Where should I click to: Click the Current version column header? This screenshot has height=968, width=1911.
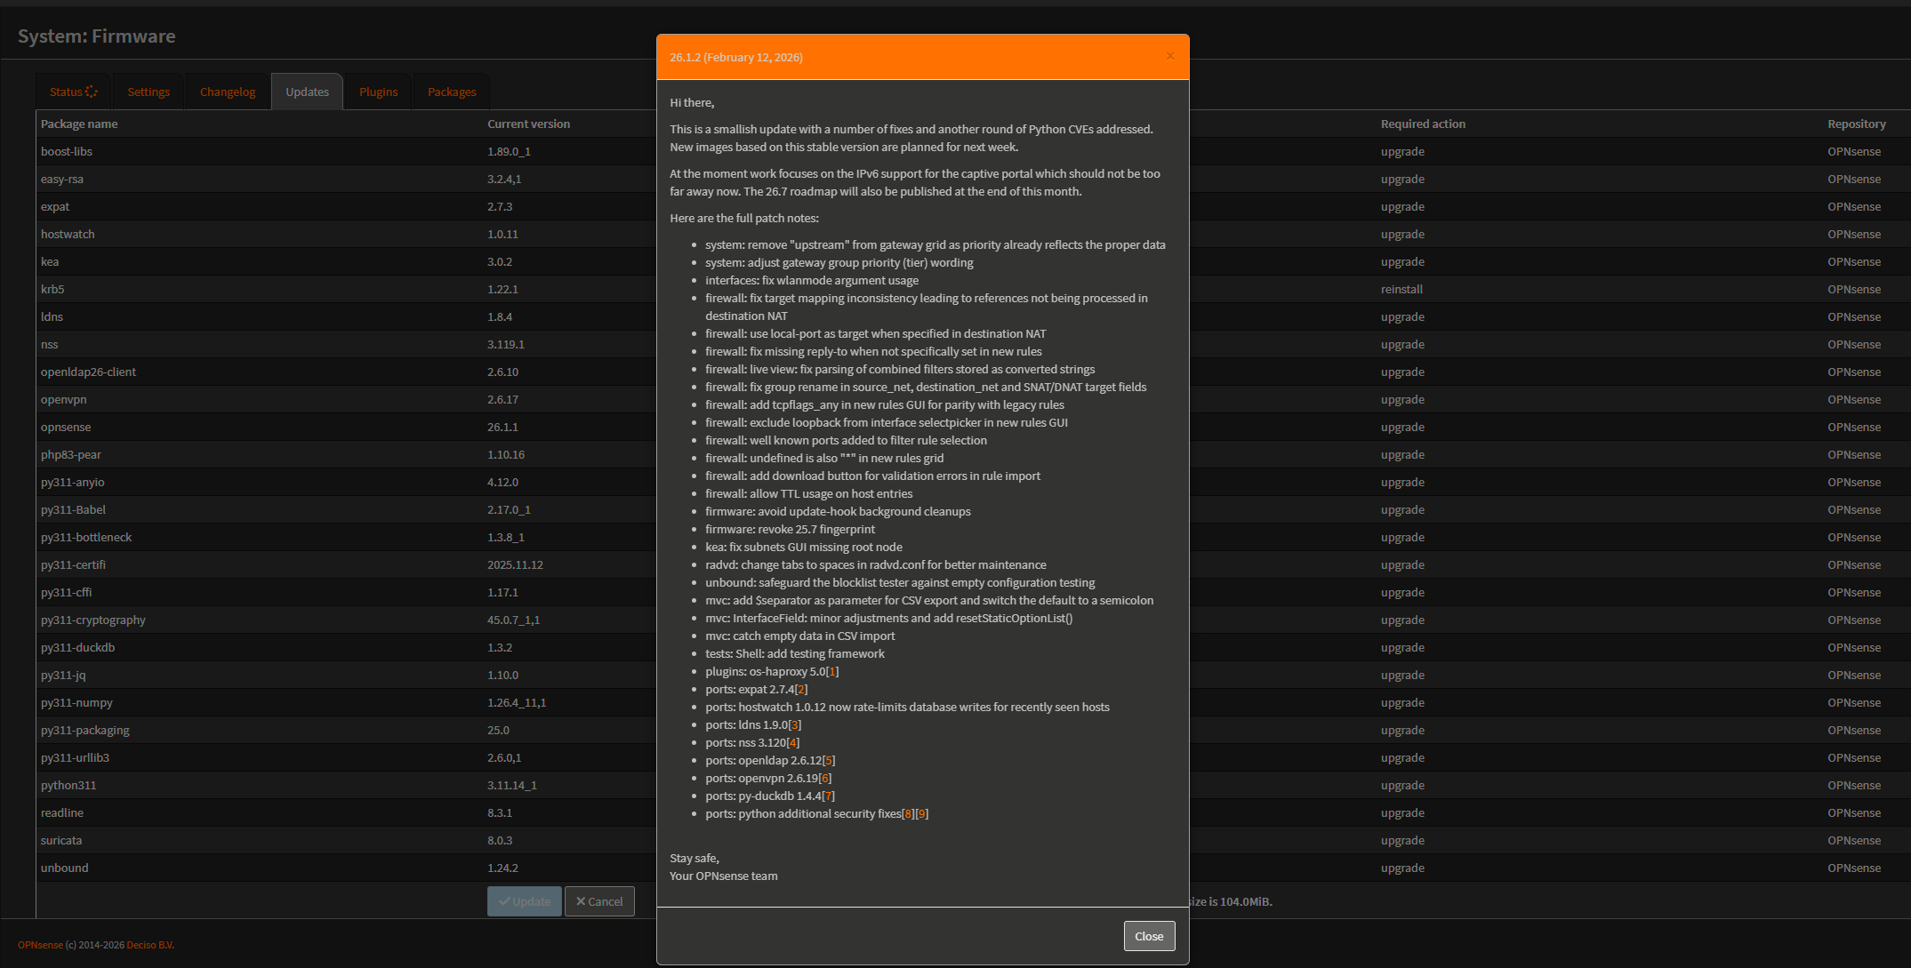[528, 124]
